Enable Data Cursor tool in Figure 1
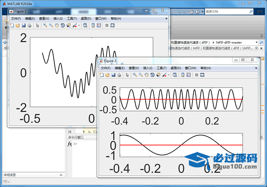The height and width of the screenshot is (187, 267). 68,25
